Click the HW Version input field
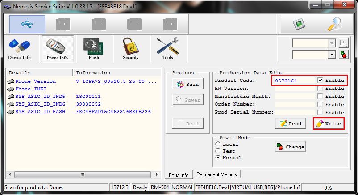The height and width of the screenshot is (195, 358). 295,89
